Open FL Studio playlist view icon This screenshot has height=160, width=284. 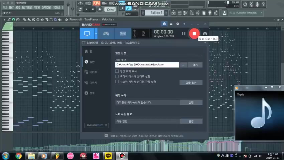pyautogui.click(x=173, y=13)
